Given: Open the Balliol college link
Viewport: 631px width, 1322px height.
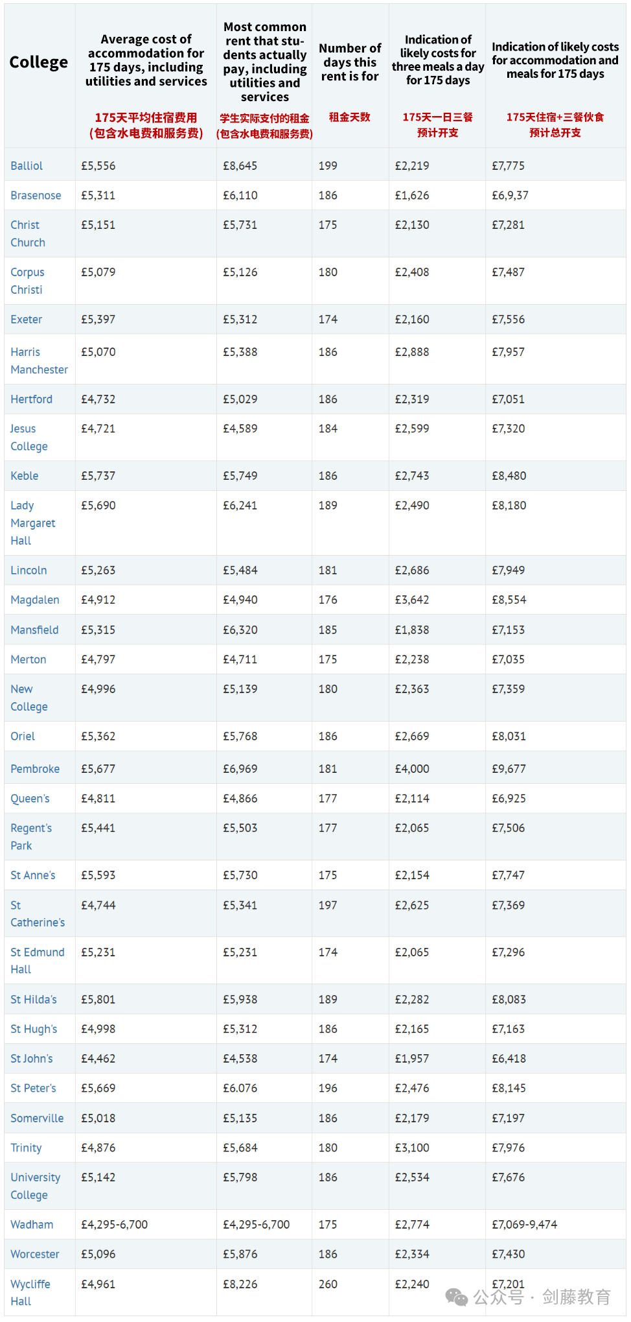Looking at the screenshot, I should click(27, 165).
